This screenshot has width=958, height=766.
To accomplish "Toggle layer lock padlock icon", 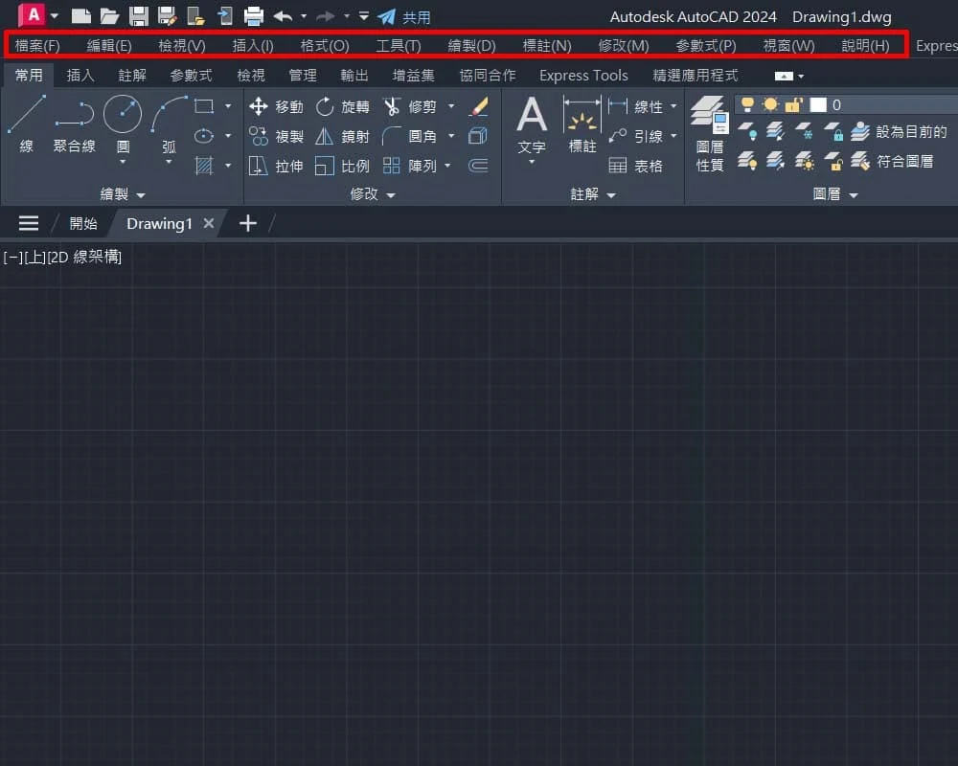I will 793,105.
